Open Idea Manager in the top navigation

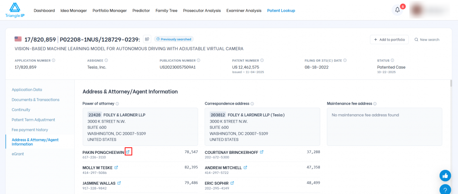(74, 11)
